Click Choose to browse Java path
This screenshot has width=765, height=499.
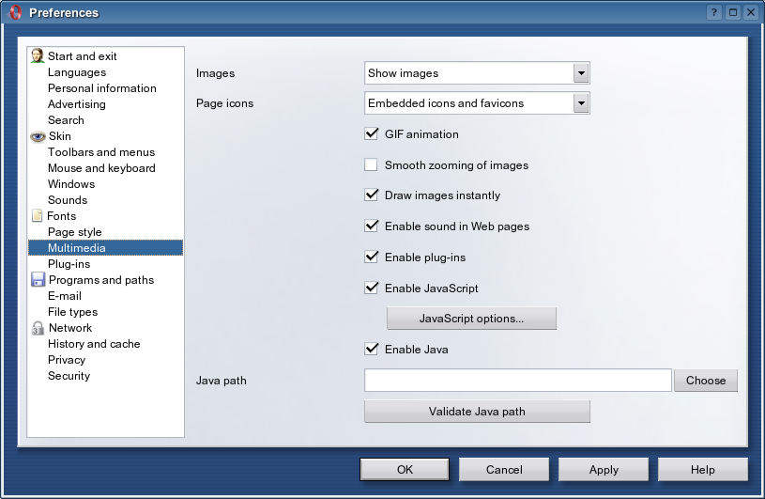point(706,381)
